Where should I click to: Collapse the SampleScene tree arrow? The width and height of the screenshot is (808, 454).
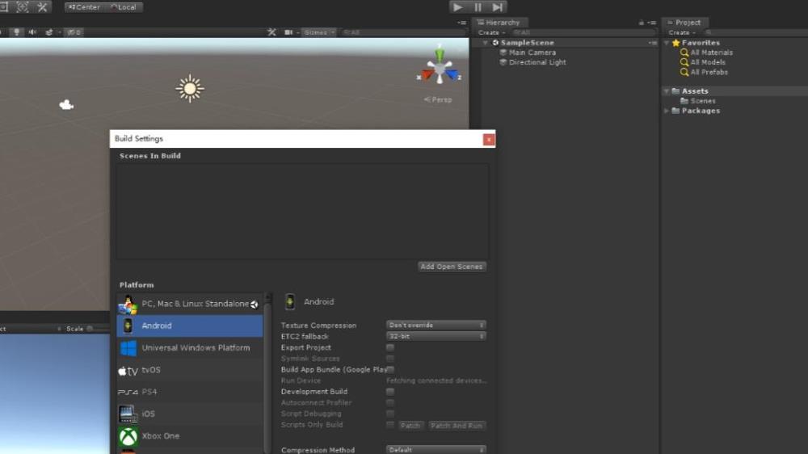point(486,43)
